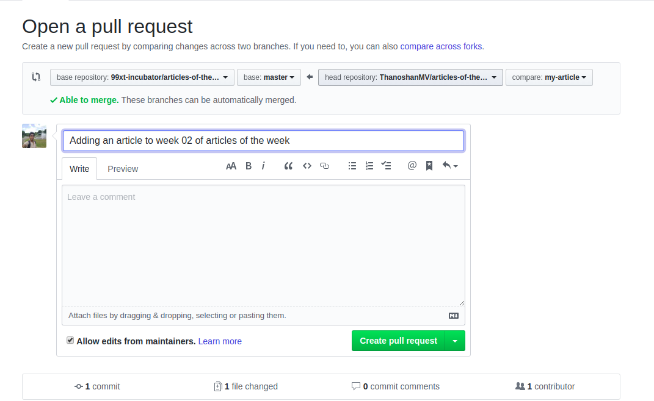Click the Markdown supported icon

(453, 316)
